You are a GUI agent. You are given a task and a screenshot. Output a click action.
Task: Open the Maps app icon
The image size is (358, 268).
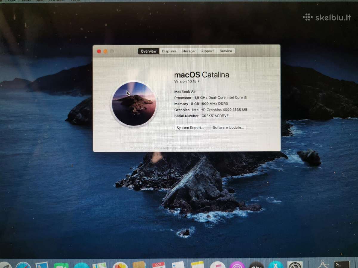[99, 265]
